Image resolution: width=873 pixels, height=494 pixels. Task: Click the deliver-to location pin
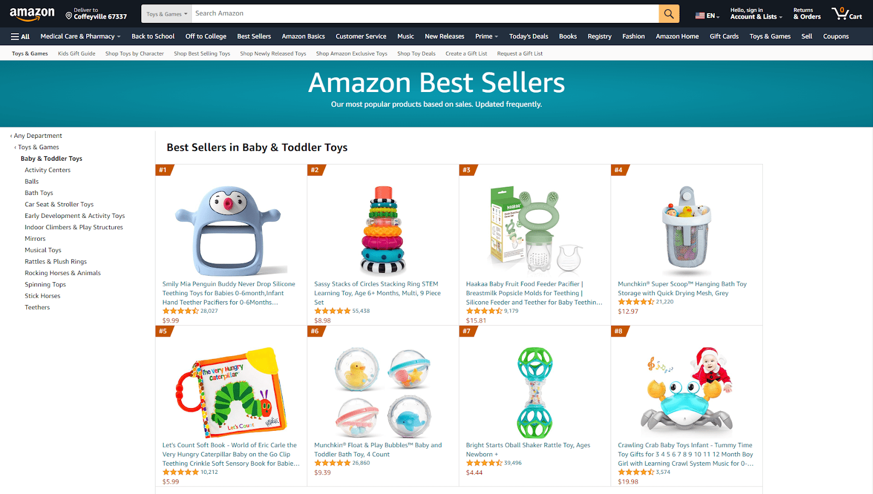pos(69,16)
